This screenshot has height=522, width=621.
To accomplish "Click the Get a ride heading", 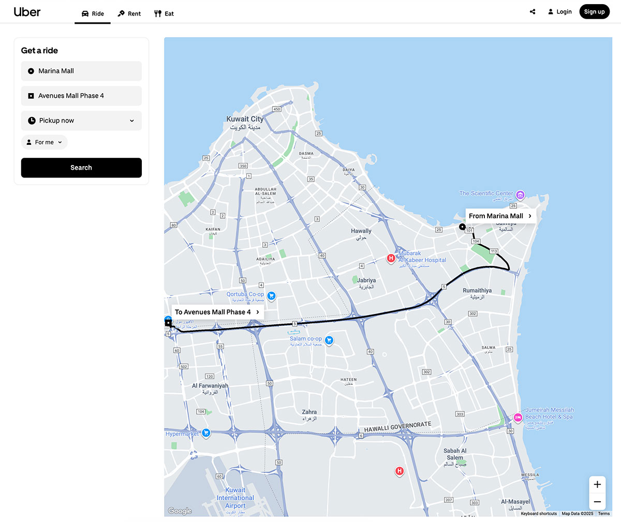I will pyautogui.click(x=39, y=50).
